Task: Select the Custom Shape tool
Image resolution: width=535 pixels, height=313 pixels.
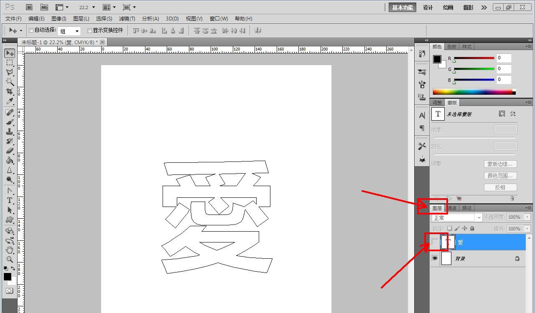Action: click(10, 220)
